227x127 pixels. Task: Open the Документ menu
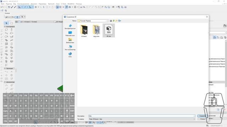(x=34, y=4)
